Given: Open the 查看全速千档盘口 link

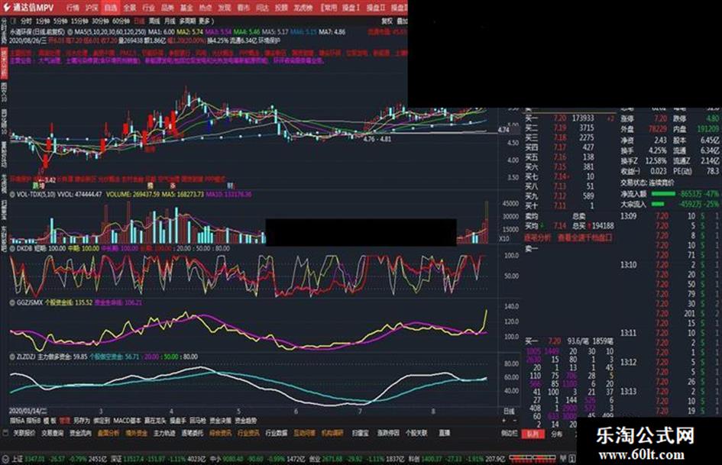Looking at the screenshot, I should [x=585, y=238].
